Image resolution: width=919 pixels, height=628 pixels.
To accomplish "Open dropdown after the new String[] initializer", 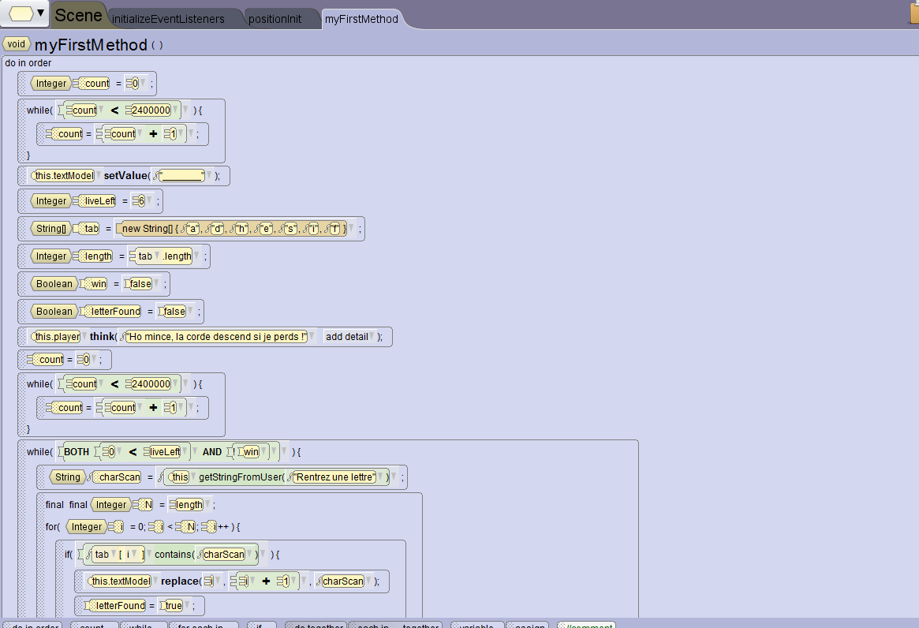I will pyautogui.click(x=352, y=229).
